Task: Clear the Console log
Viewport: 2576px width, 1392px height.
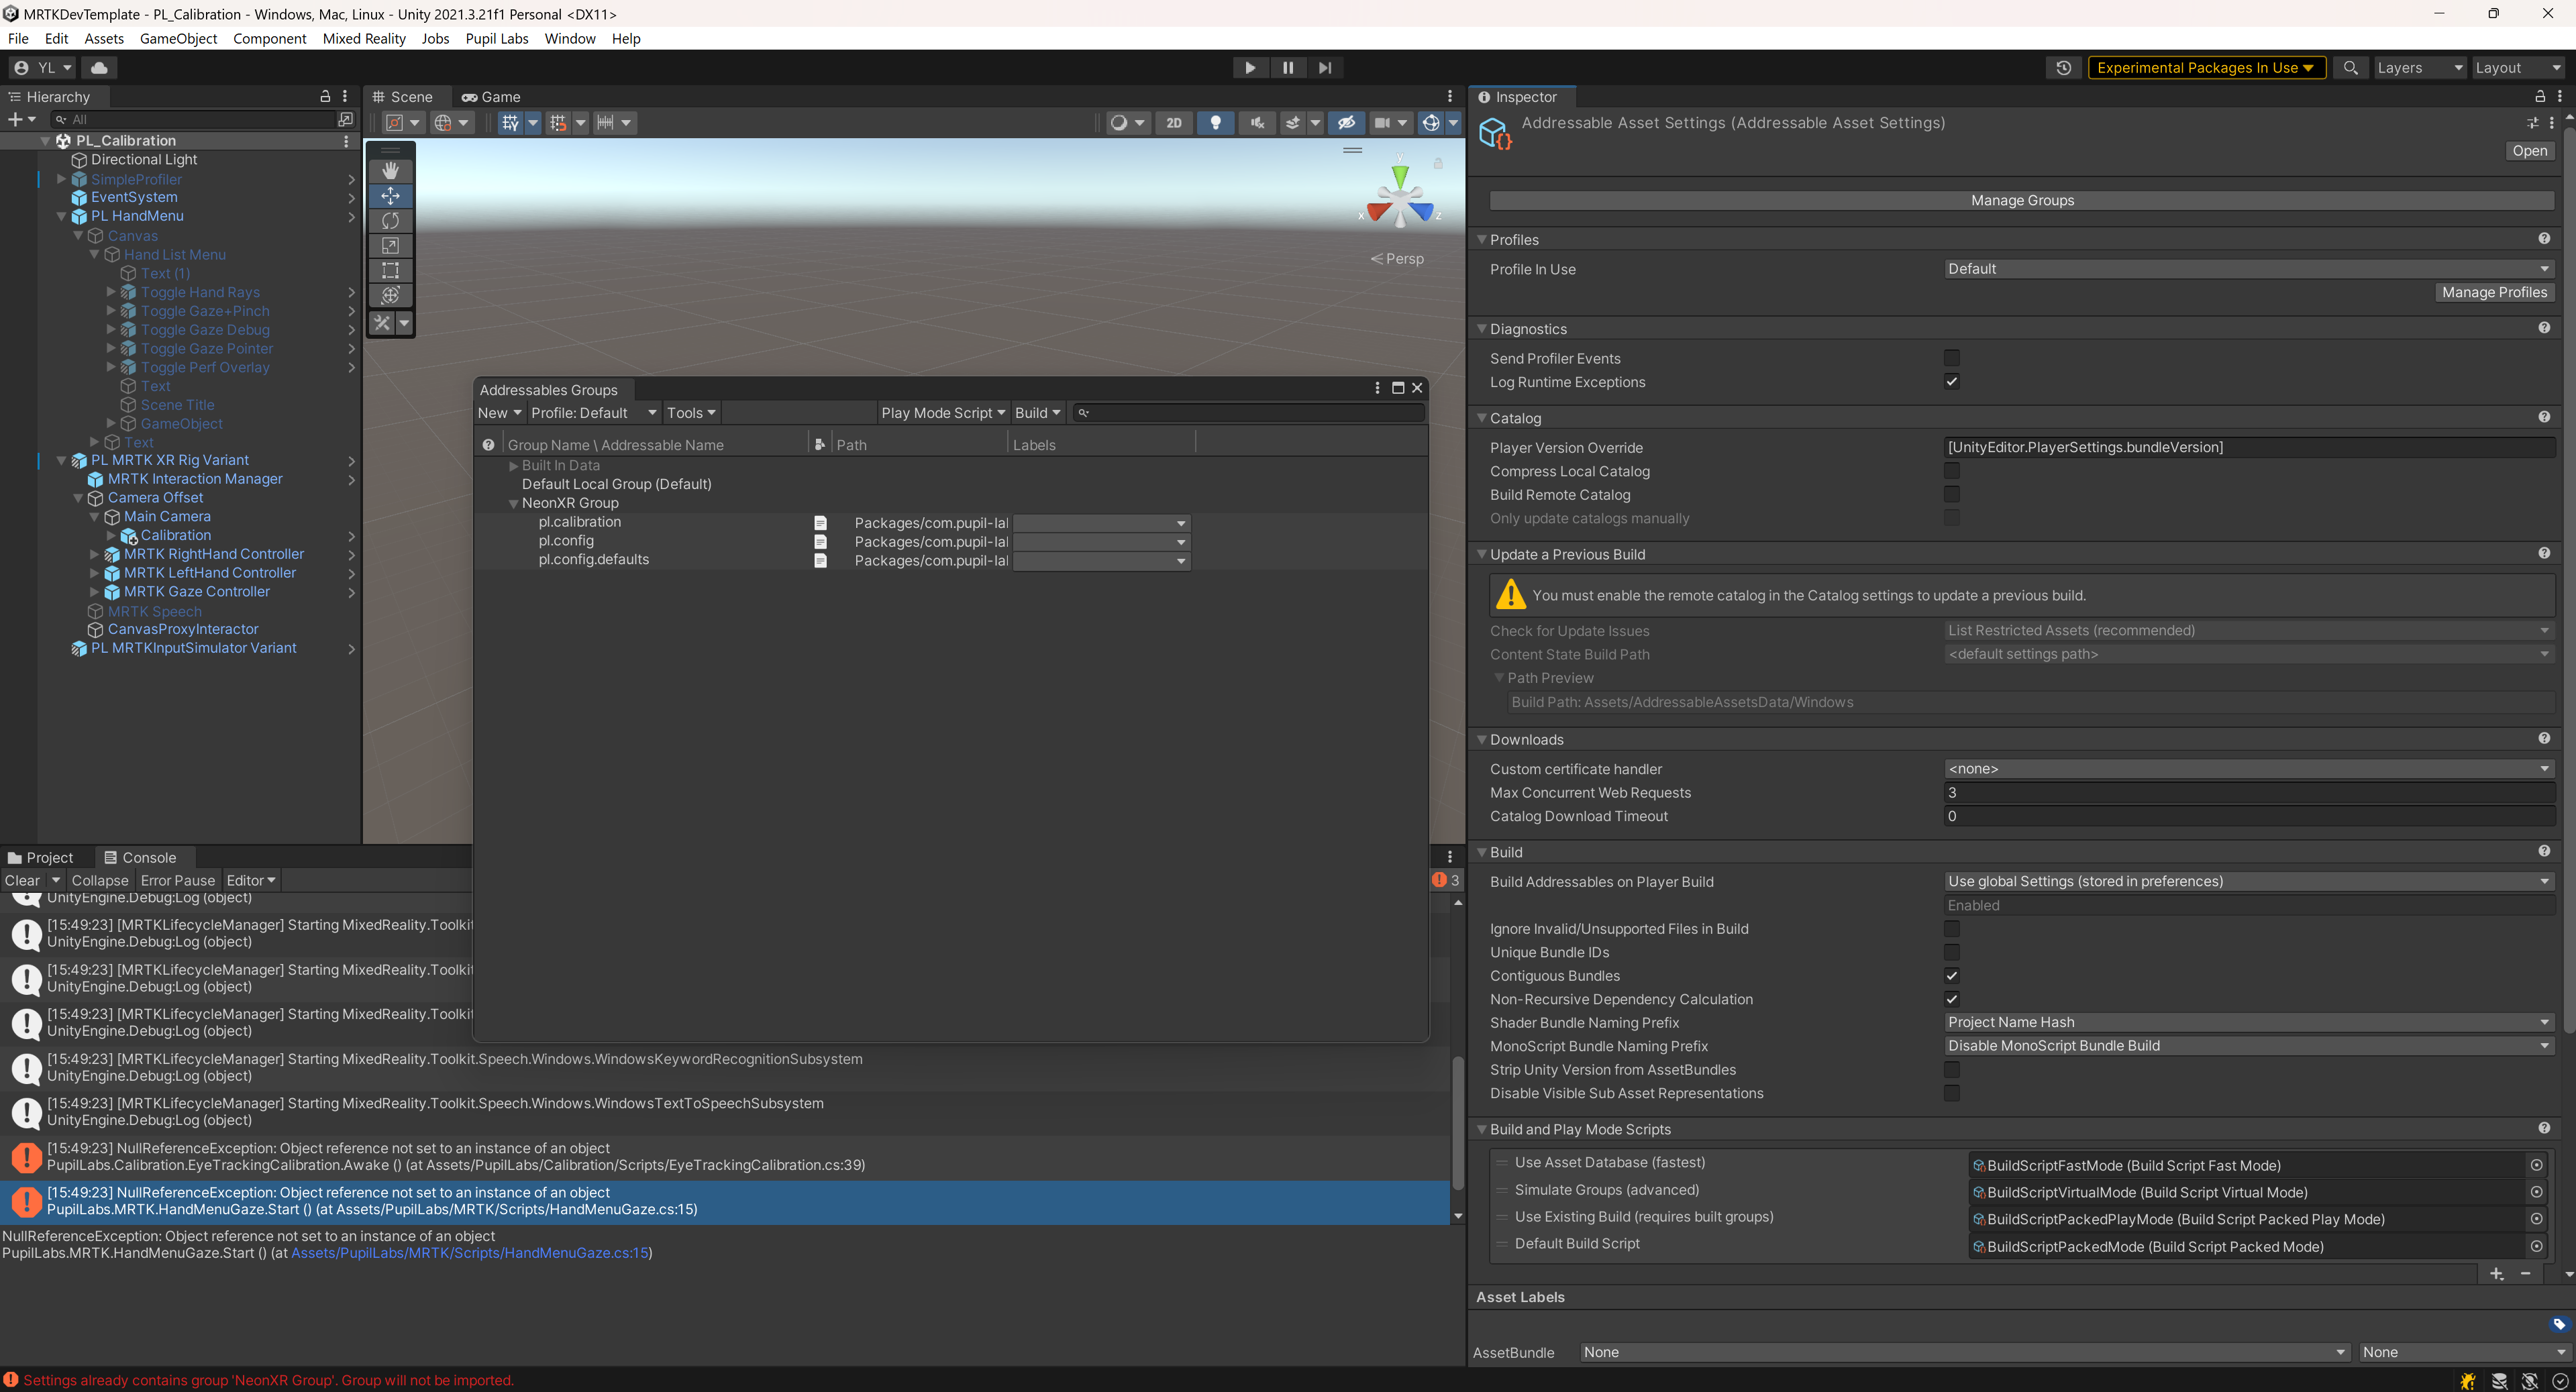Action: [22, 880]
